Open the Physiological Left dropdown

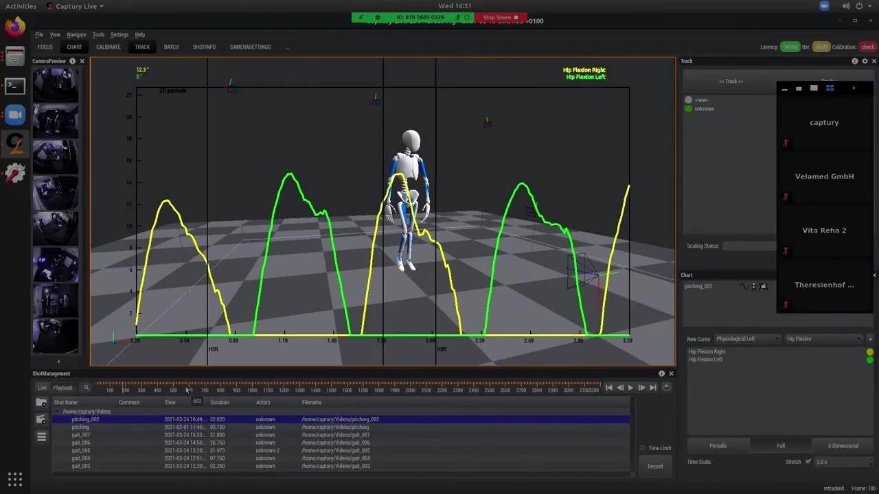[x=747, y=339]
